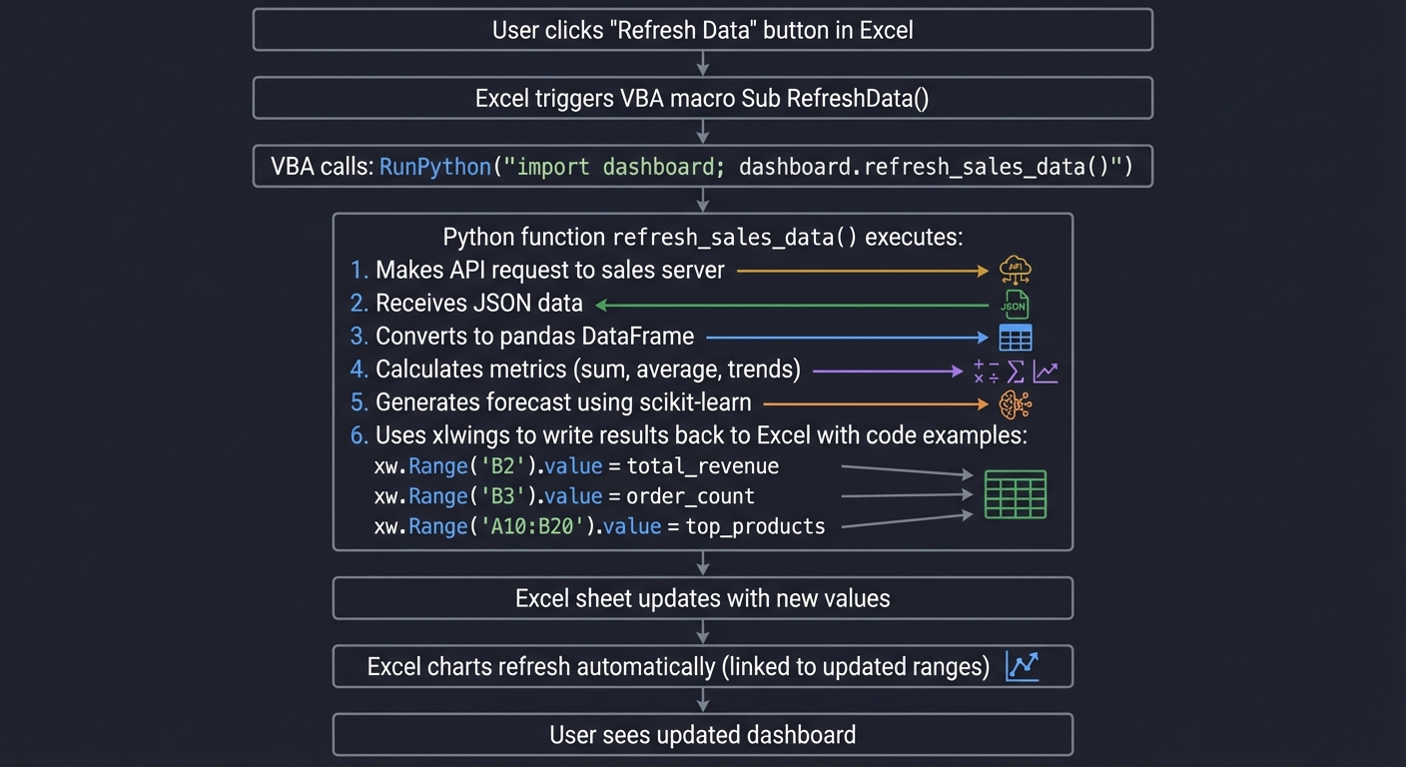1406x767 pixels.
Task: Click the API cloud icon beside step 1
Action: tap(1015, 269)
